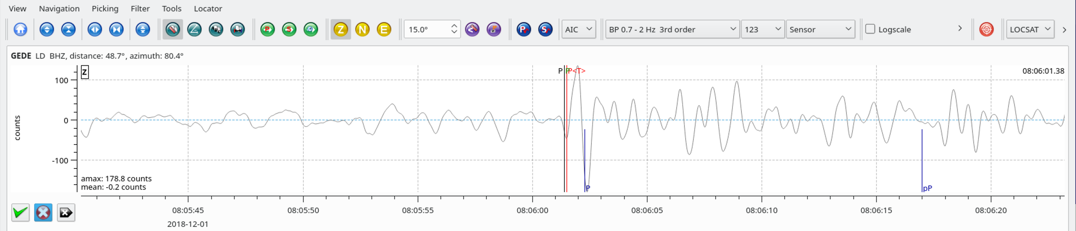Decrease distance with the spinbox down arrow
The image size is (1076, 231).
455,33
